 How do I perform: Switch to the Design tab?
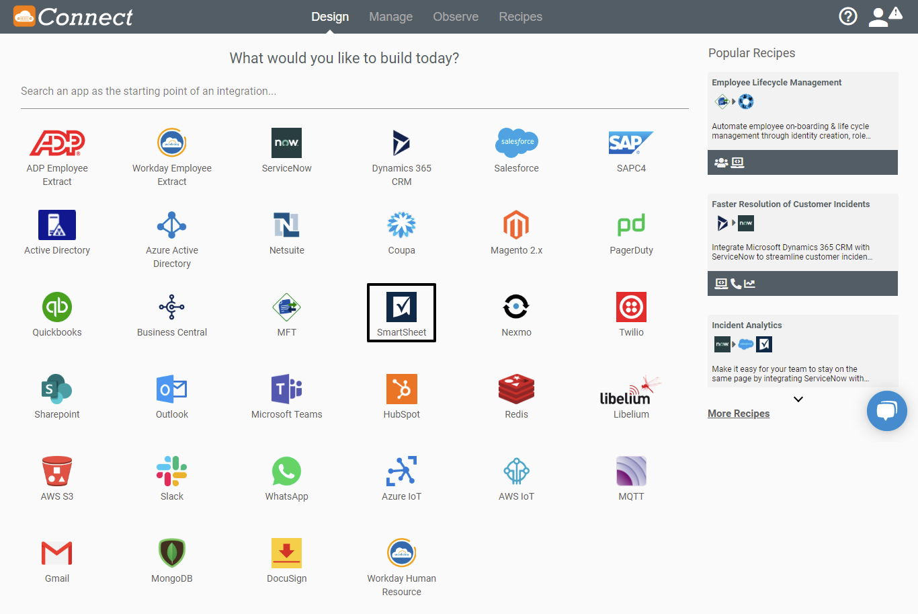[330, 17]
